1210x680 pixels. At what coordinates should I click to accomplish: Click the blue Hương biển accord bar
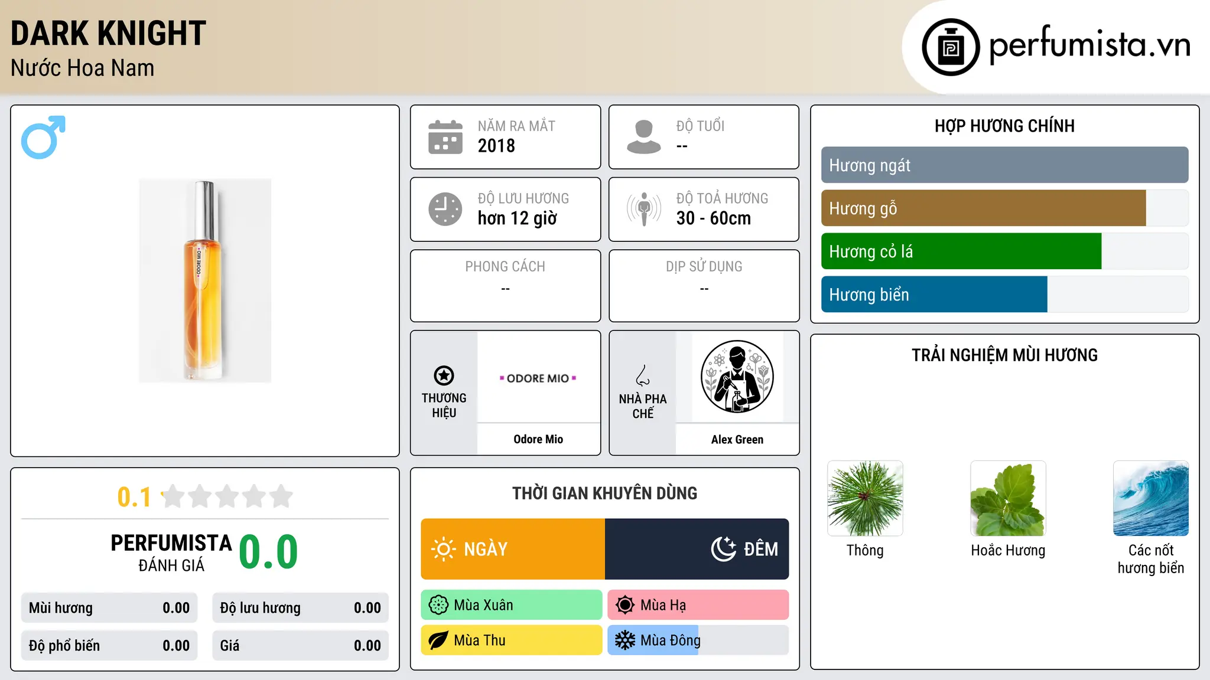[934, 294]
